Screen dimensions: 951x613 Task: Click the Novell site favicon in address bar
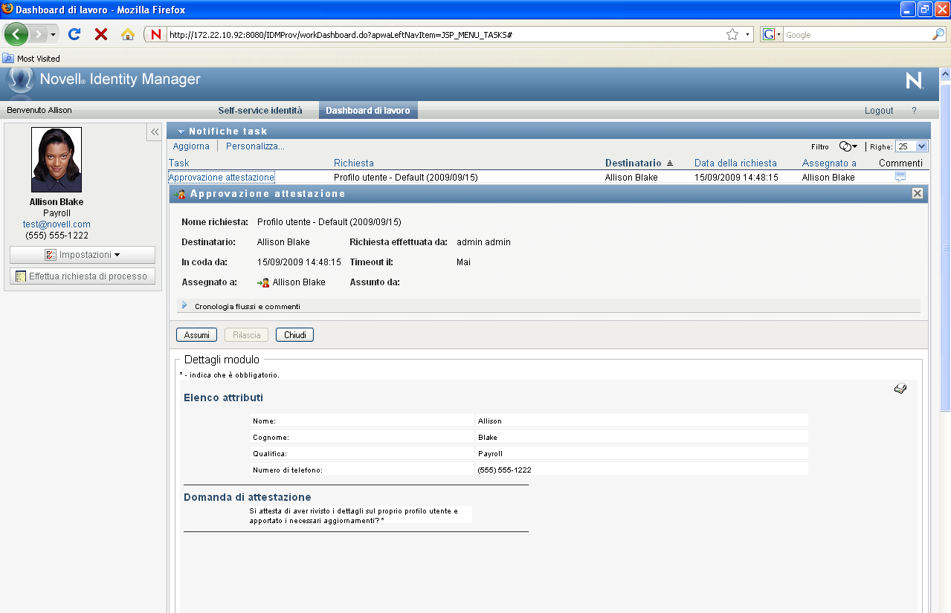pos(156,34)
